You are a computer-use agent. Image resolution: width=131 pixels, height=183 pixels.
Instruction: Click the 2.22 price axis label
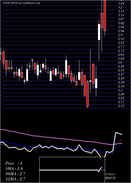click(x=121, y=98)
